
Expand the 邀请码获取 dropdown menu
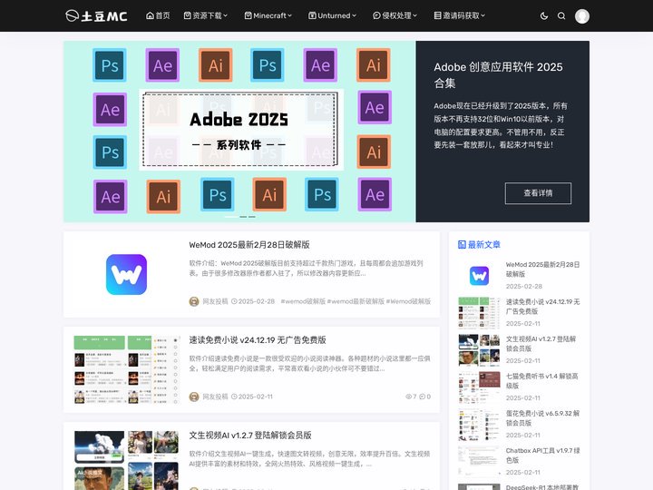[x=459, y=15]
